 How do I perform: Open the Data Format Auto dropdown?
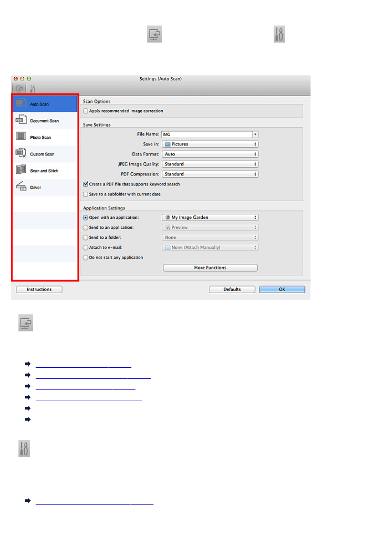pyautogui.click(x=210, y=154)
